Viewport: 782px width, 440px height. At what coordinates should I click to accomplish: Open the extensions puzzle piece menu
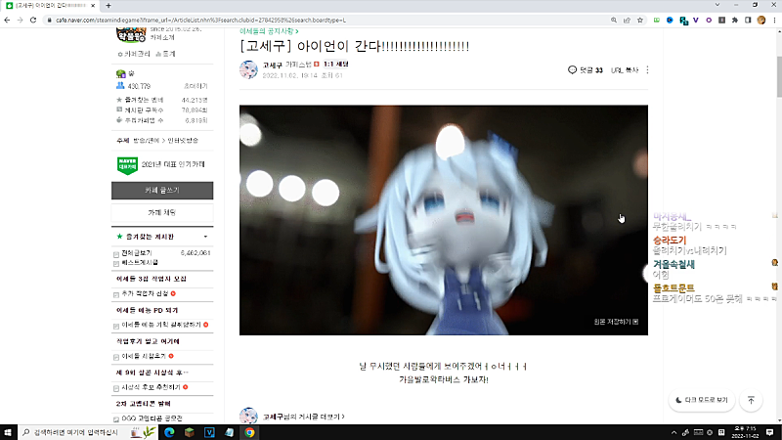click(x=735, y=20)
